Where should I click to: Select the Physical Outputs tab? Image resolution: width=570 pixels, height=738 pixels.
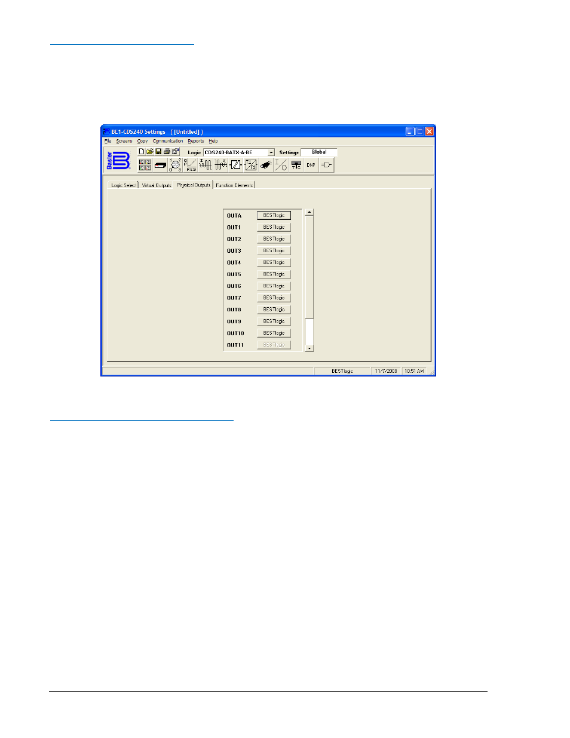[x=194, y=185]
